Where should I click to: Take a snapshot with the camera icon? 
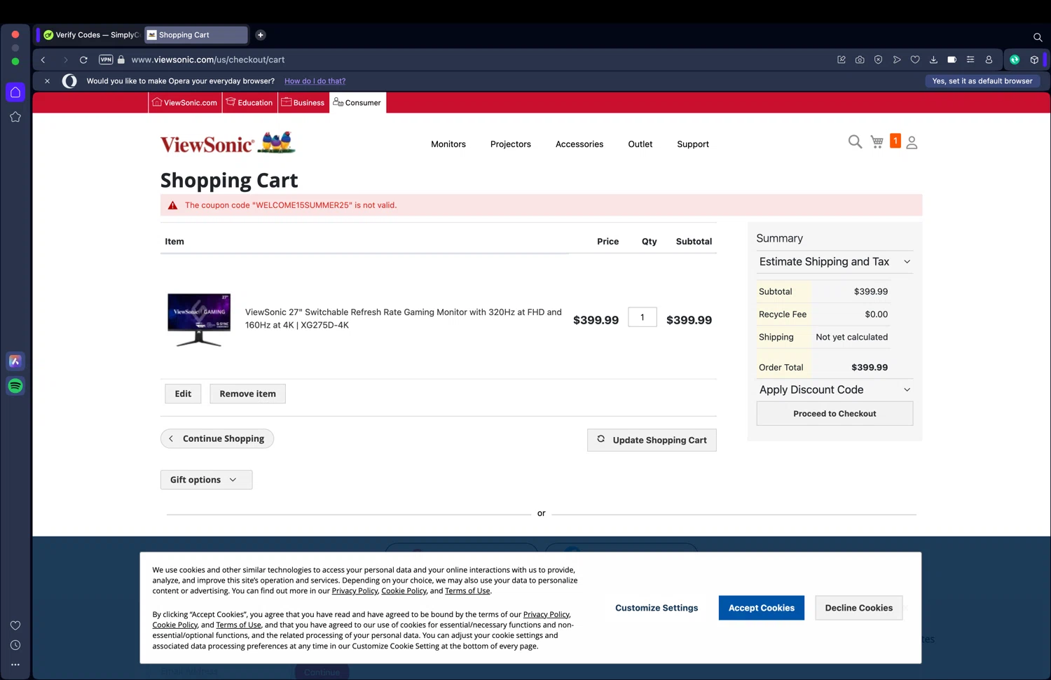(x=860, y=60)
